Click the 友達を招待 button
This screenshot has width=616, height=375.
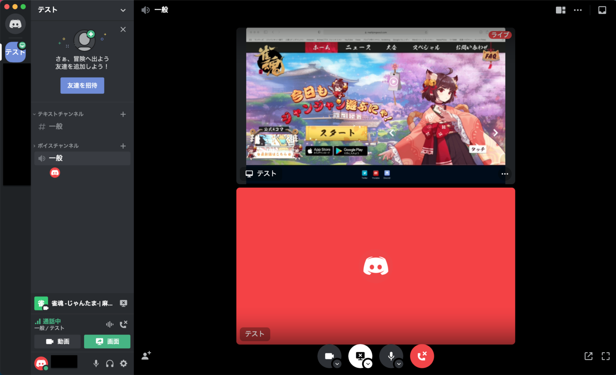click(82, 85)
